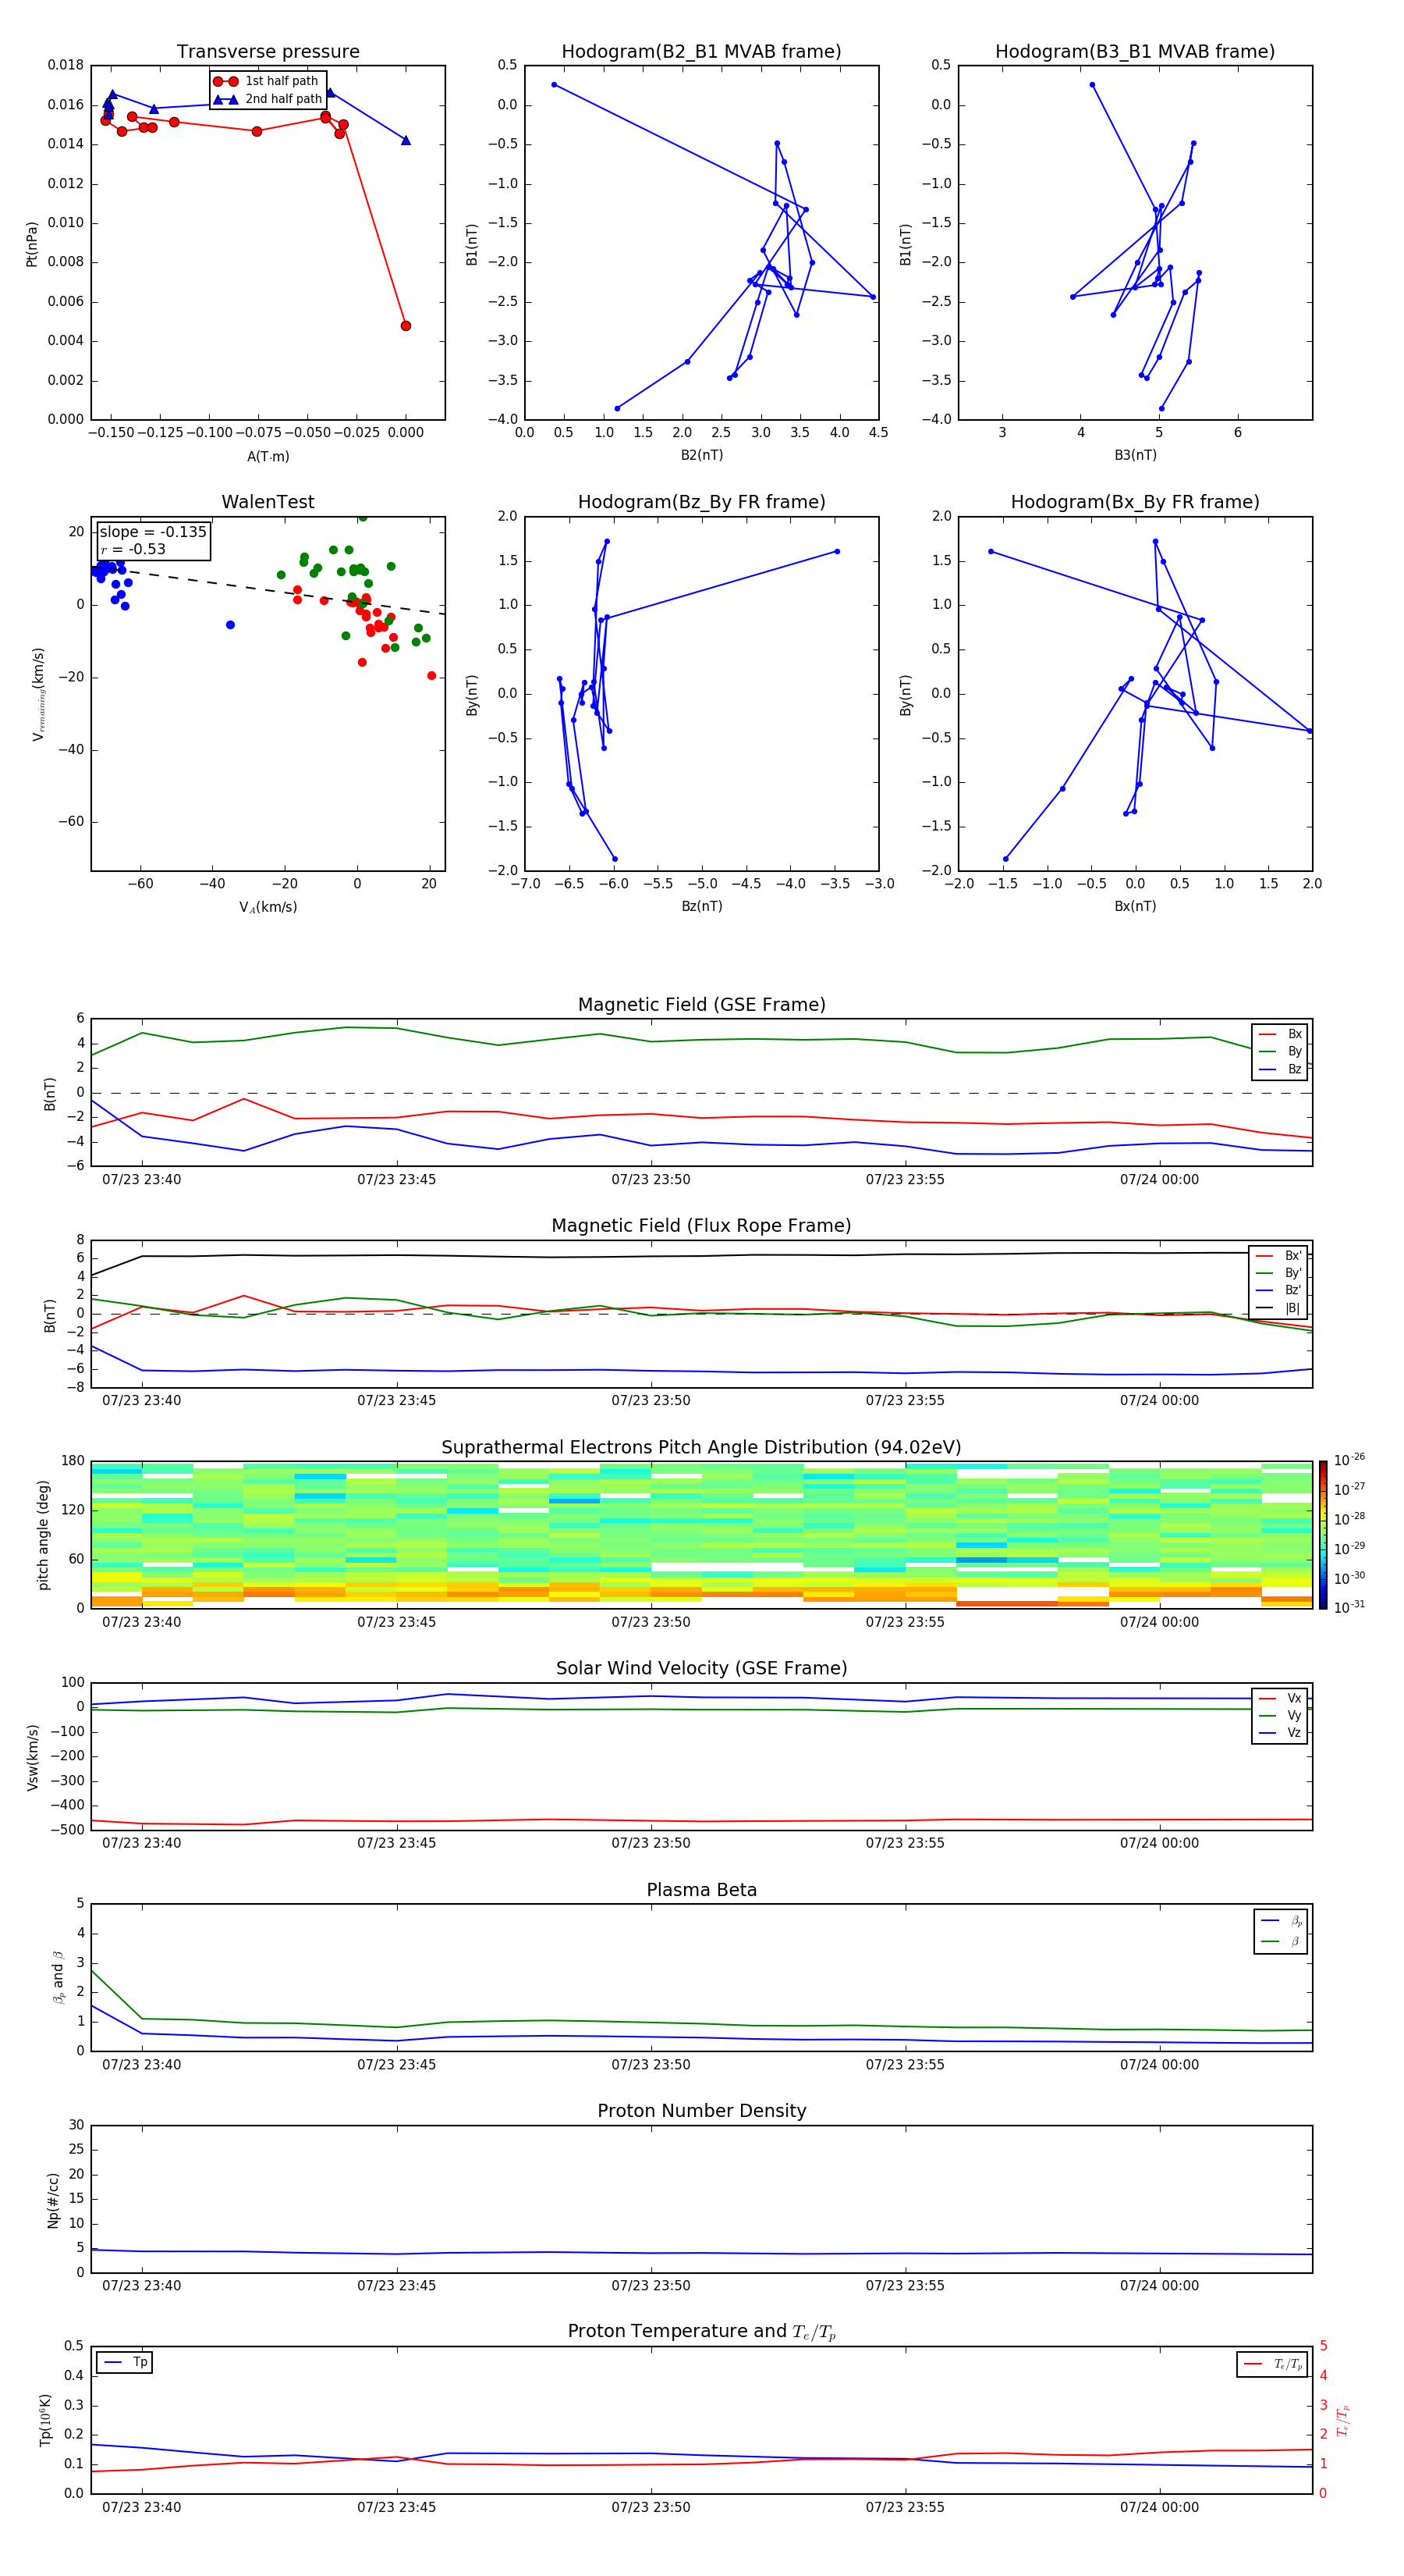Select the "Hodogram(B3_B1 MVAB frame)" title

click(1135, 52)
